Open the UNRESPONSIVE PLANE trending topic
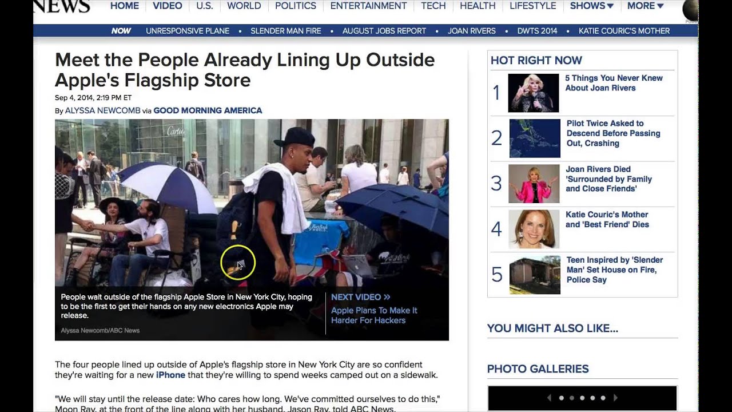 [188, 31]
